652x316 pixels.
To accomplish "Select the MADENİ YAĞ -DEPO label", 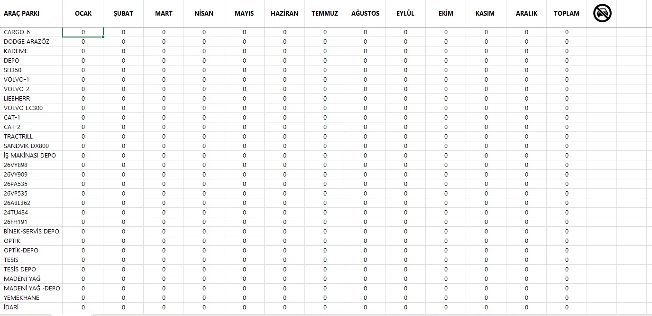I will coord(32,288).
